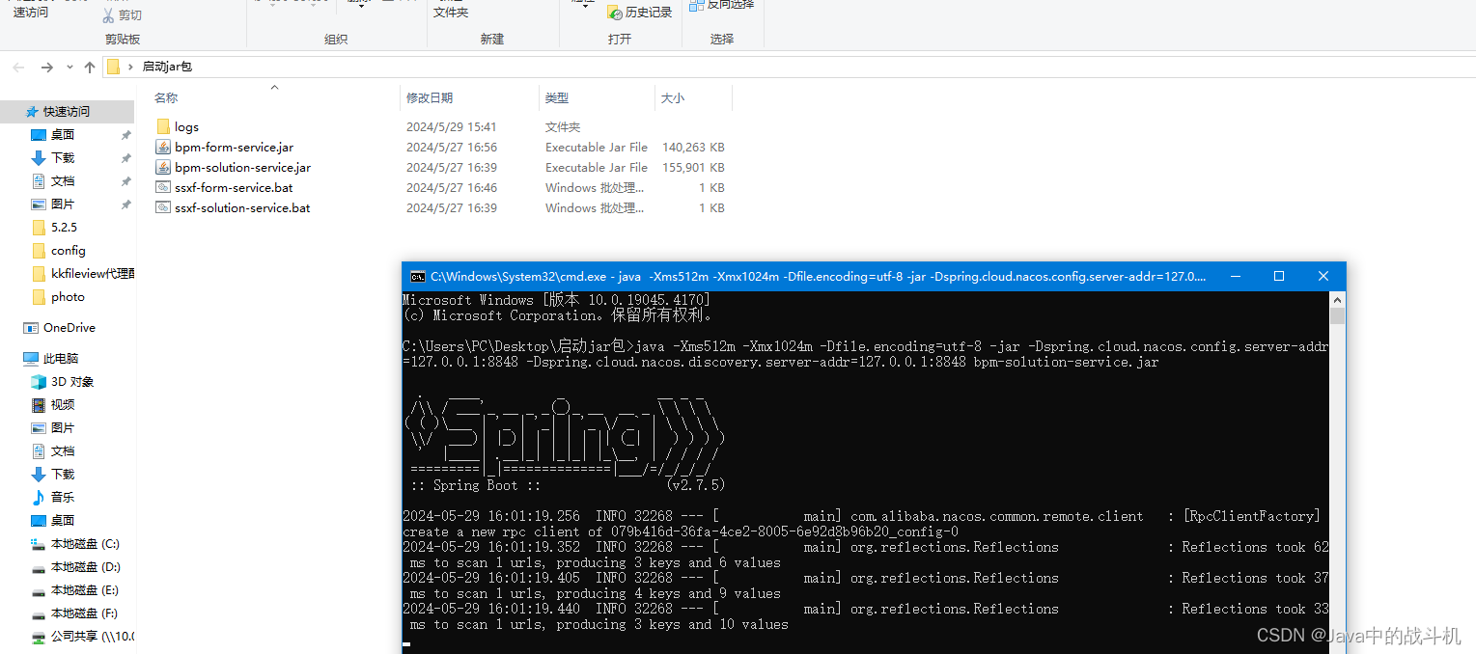Minimize the cmd.exe window
Viewport: 1476px width, 654px height.
pyautogui.click(x=1236, y=276)
